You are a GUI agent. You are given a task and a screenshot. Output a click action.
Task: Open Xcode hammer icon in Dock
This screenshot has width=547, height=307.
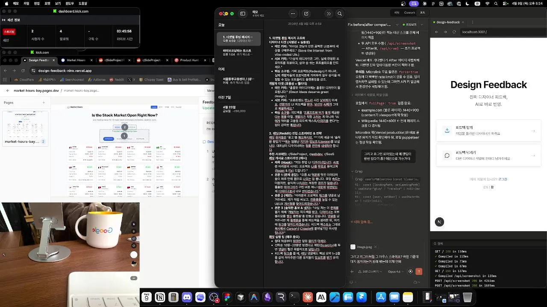[x=334, y=297]
